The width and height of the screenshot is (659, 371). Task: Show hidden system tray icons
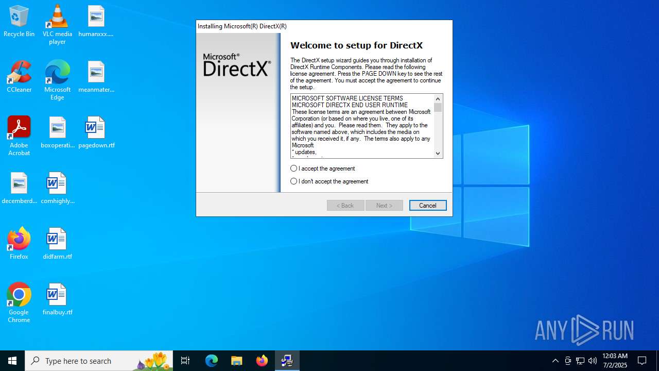coord(555,361)
